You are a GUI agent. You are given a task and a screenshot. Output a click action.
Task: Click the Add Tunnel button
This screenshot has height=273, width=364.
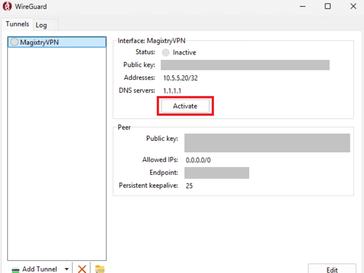pos(34,269)
